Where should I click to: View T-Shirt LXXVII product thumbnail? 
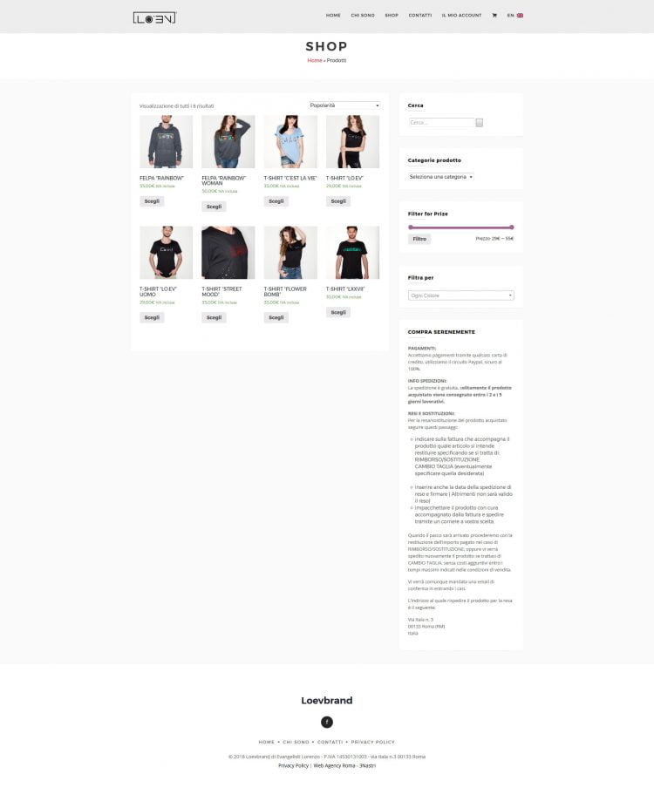(352, 253)
